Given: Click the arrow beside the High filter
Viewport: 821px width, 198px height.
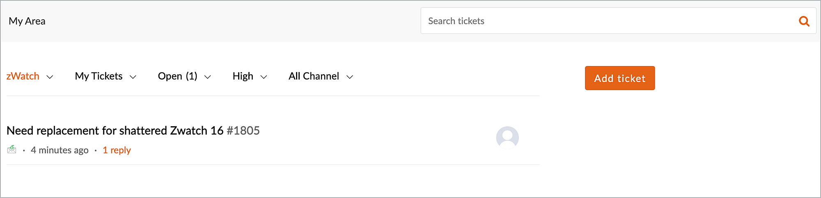Looking at the screenshot, I should [264, 77].
